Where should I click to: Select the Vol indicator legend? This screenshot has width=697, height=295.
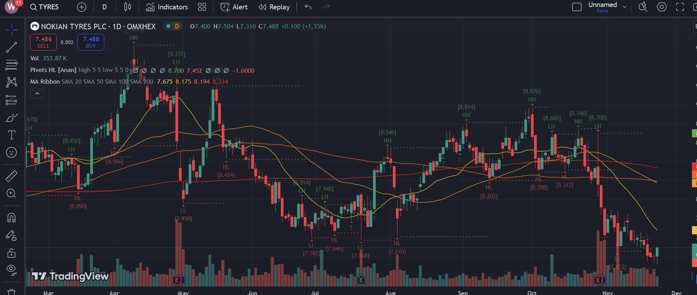coord(35,58)
